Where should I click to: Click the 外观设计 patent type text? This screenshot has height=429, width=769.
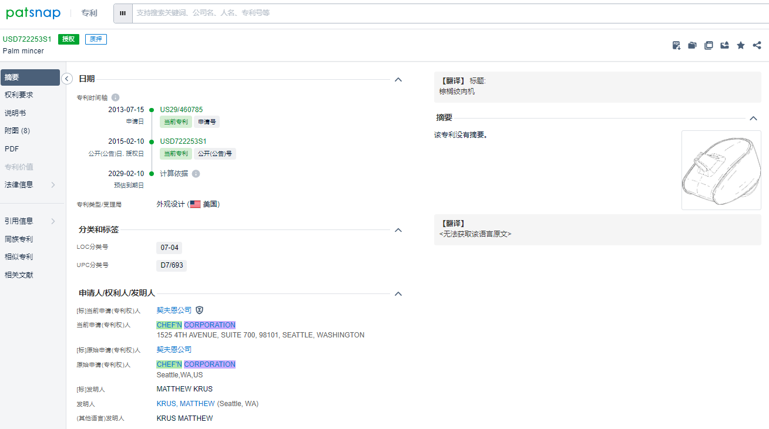[170, 204]
